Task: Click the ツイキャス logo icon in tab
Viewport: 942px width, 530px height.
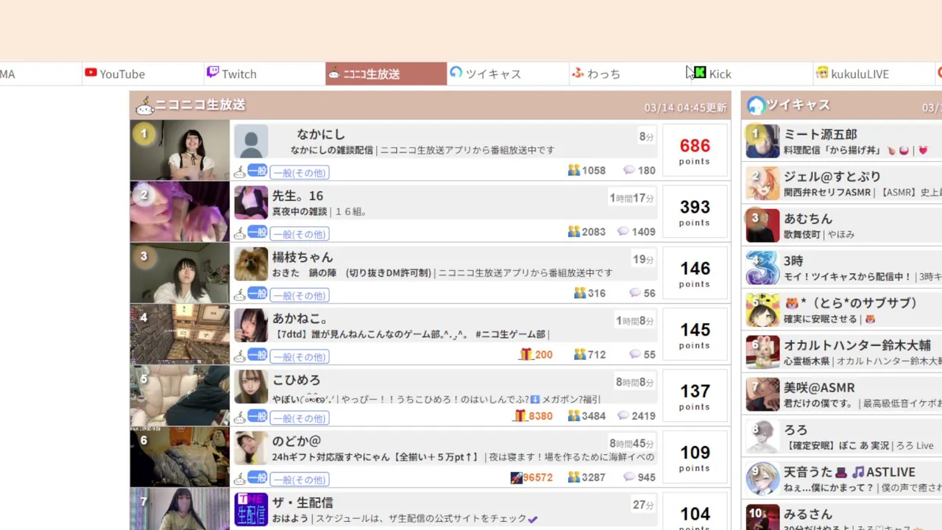Action: [x=456, y=72]
